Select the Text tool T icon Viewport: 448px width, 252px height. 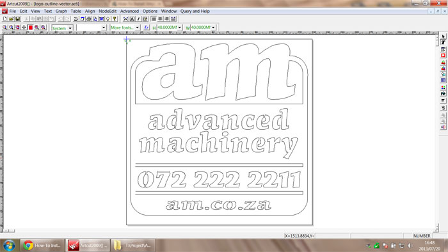[443, 42]
